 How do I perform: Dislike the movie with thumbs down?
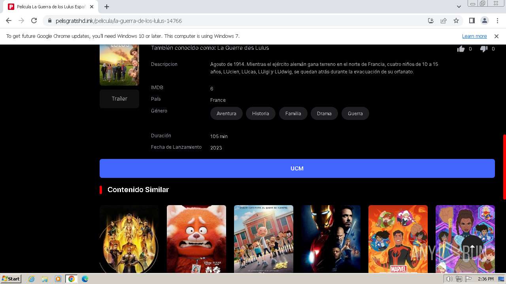[483, 49]
